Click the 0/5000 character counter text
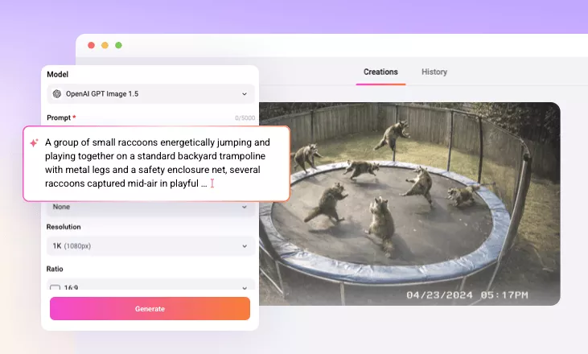This screenshot has height=354, width=588. pyautogui.click(x=245, y=117)
